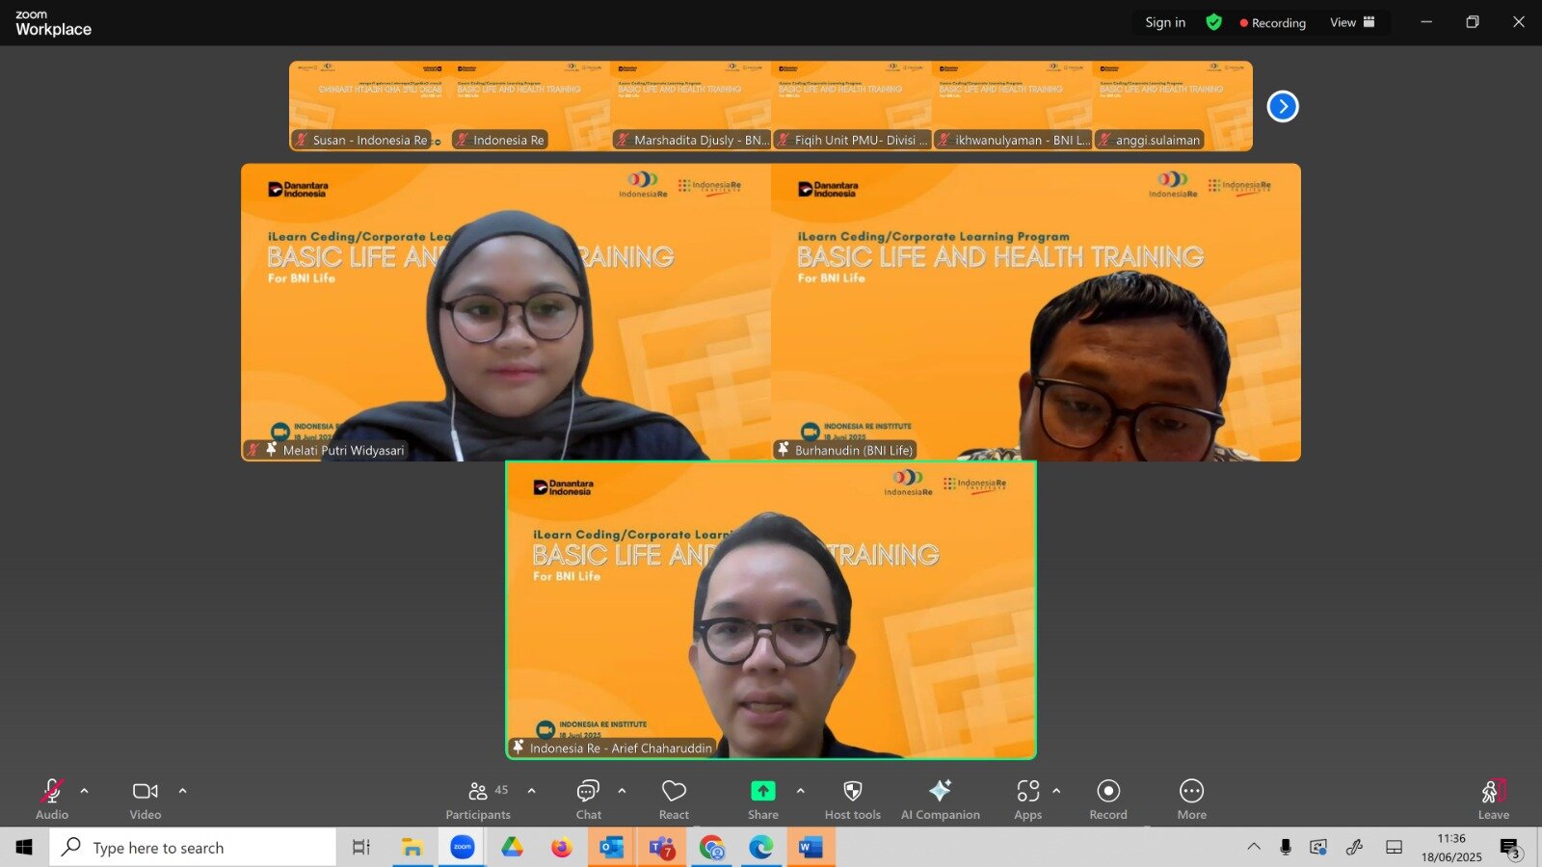Click the Recording indicator
Image resolution: width=1542 pixels, height=867 pixels.
[x=1273, y=22]
